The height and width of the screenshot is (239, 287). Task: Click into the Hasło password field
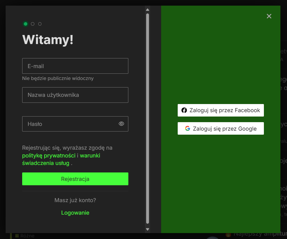75,124
